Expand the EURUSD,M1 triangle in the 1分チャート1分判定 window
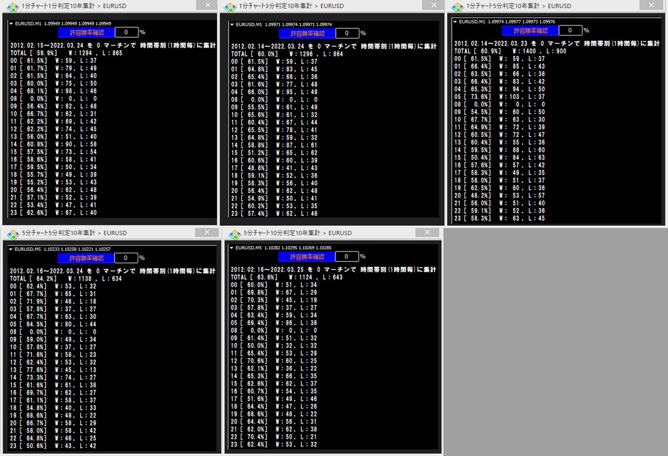The image size is (668, 456). 11,24
